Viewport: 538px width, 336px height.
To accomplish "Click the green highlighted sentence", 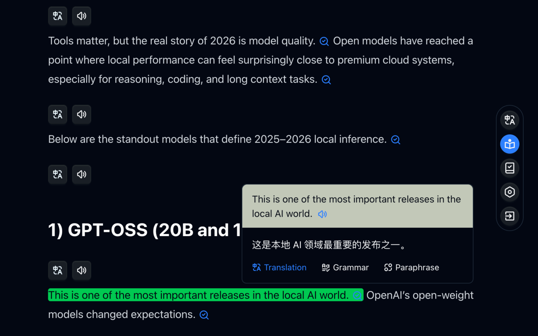I will 198,295.
